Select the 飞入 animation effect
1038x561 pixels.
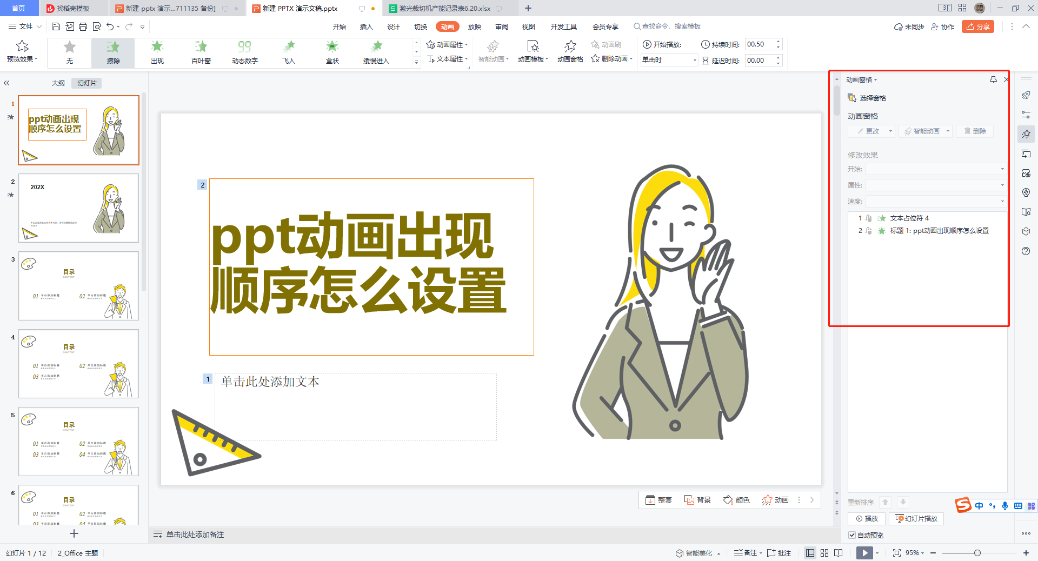(288, 52)
